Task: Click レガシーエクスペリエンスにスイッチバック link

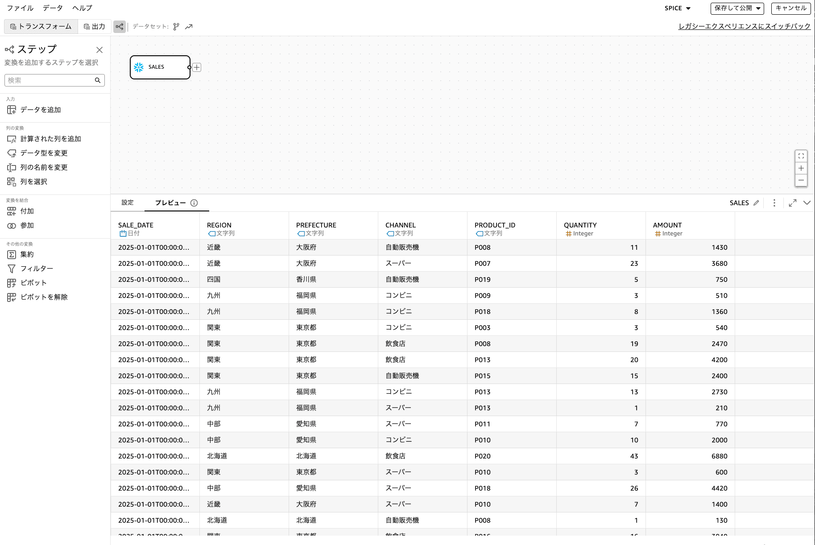Action: click(x=745, y=26)
